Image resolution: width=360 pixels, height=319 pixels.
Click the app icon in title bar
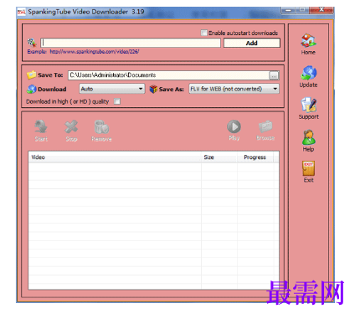point(22,12)
